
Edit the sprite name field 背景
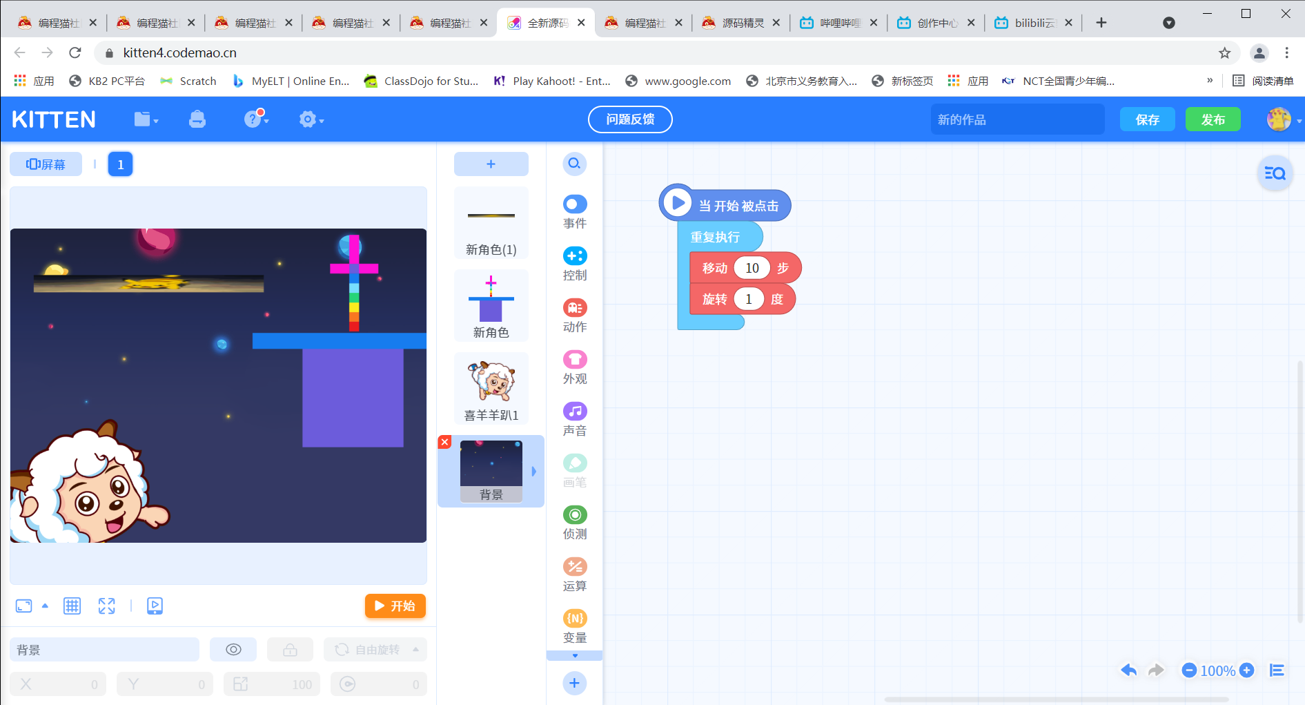(x=104, y=650)
